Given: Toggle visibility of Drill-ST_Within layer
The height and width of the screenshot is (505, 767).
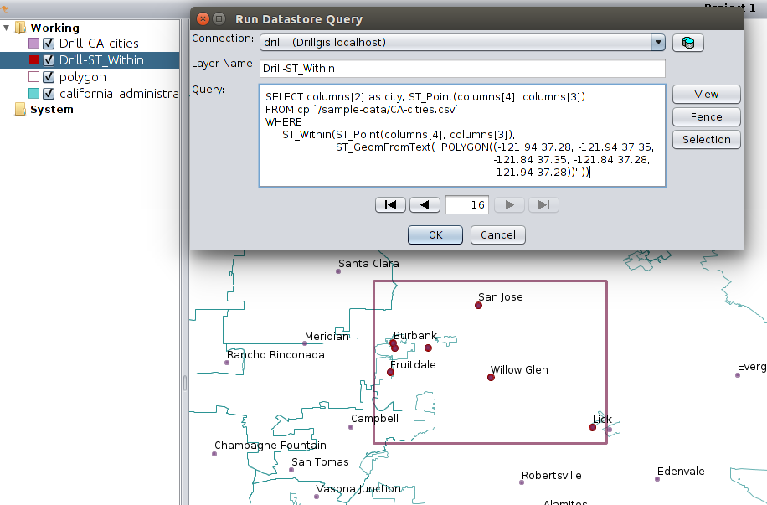Looking at the screenshot, I should pyautogui.click(x=49, y=60).
